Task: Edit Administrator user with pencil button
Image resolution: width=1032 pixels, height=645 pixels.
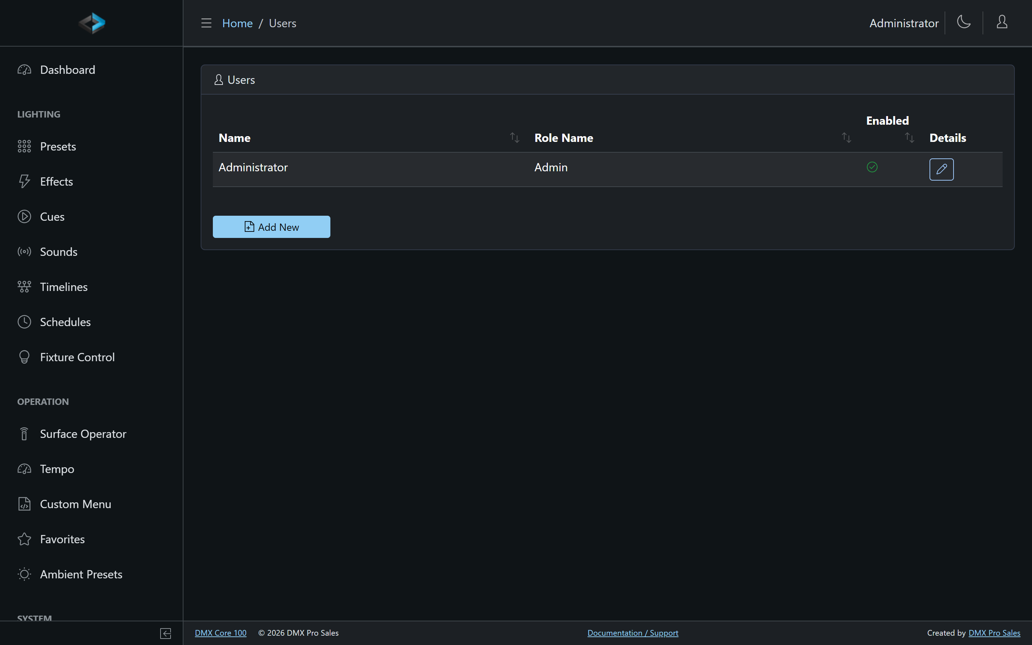Action: click(941, 169)
